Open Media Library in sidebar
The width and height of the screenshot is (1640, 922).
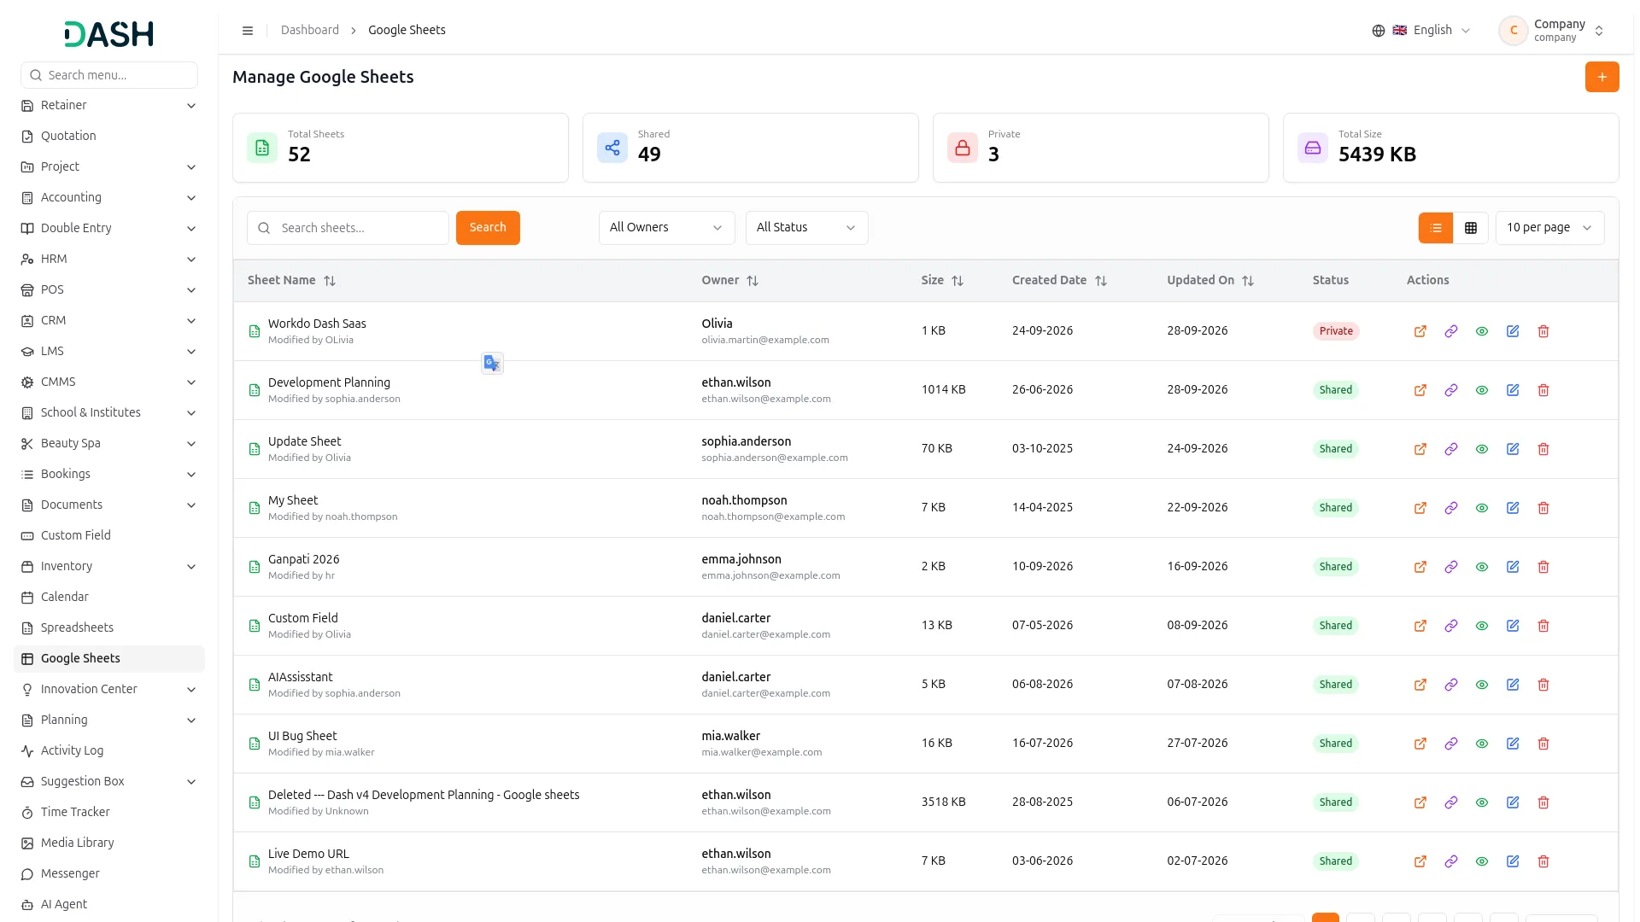109,843
